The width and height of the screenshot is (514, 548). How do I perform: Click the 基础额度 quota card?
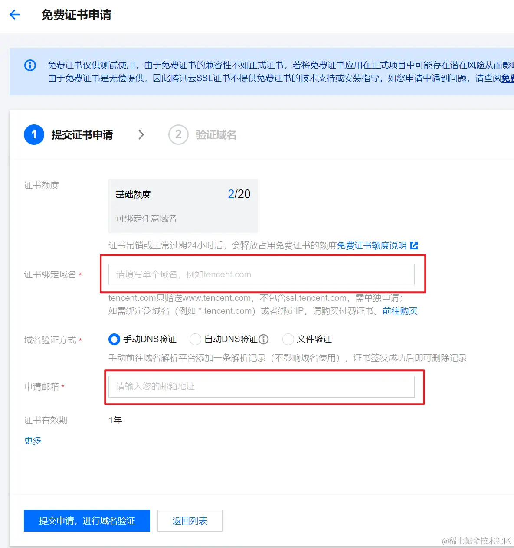click(x=183, y=206)
